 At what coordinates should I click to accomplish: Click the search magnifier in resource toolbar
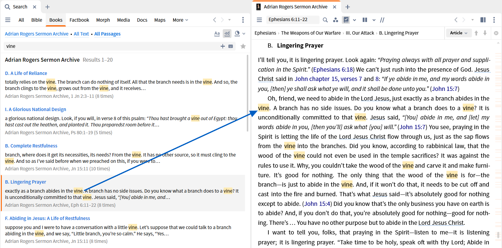pyautogui.click(x=325, y=20)
